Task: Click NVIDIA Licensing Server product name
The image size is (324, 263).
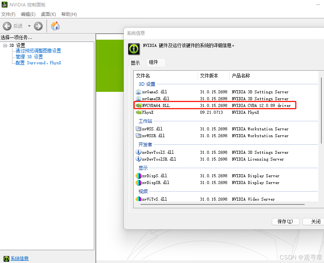Action: click(258, 159)
